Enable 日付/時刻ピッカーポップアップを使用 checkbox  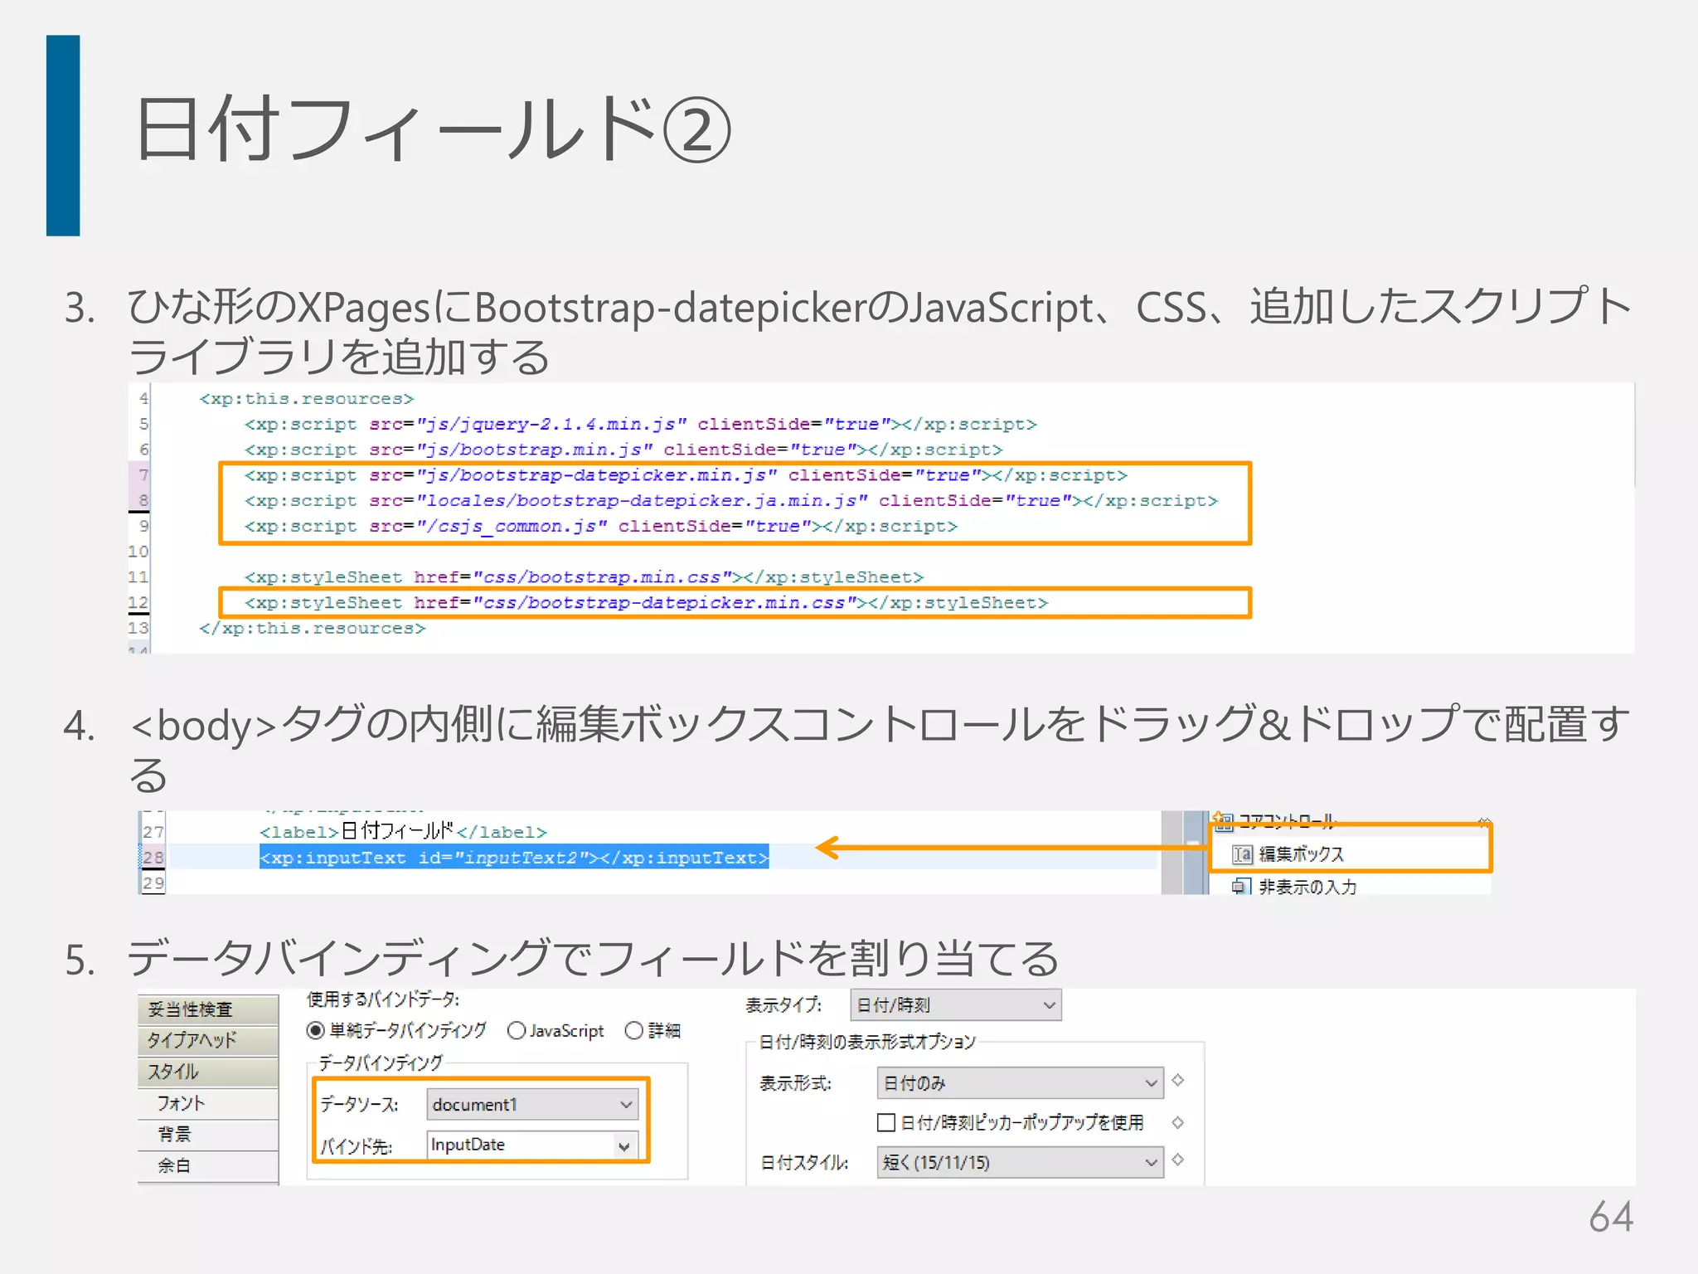point(886,1123)
